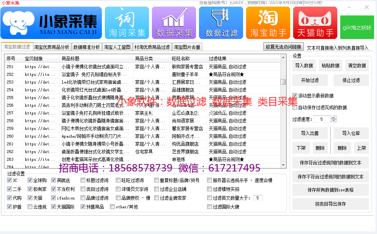The width and height of the screenshot is (377, 234).
Task: Switch to 淘宝优质商品分析 tab
Action: point(51,47)
